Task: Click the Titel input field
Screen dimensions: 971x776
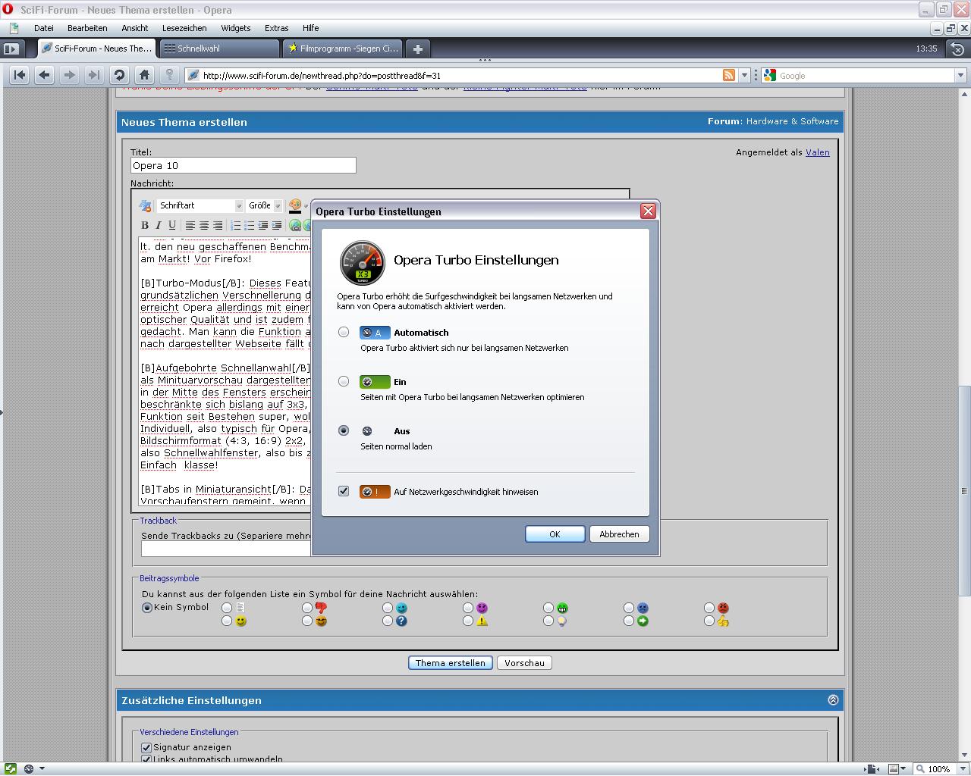Action: coord(243,165)
